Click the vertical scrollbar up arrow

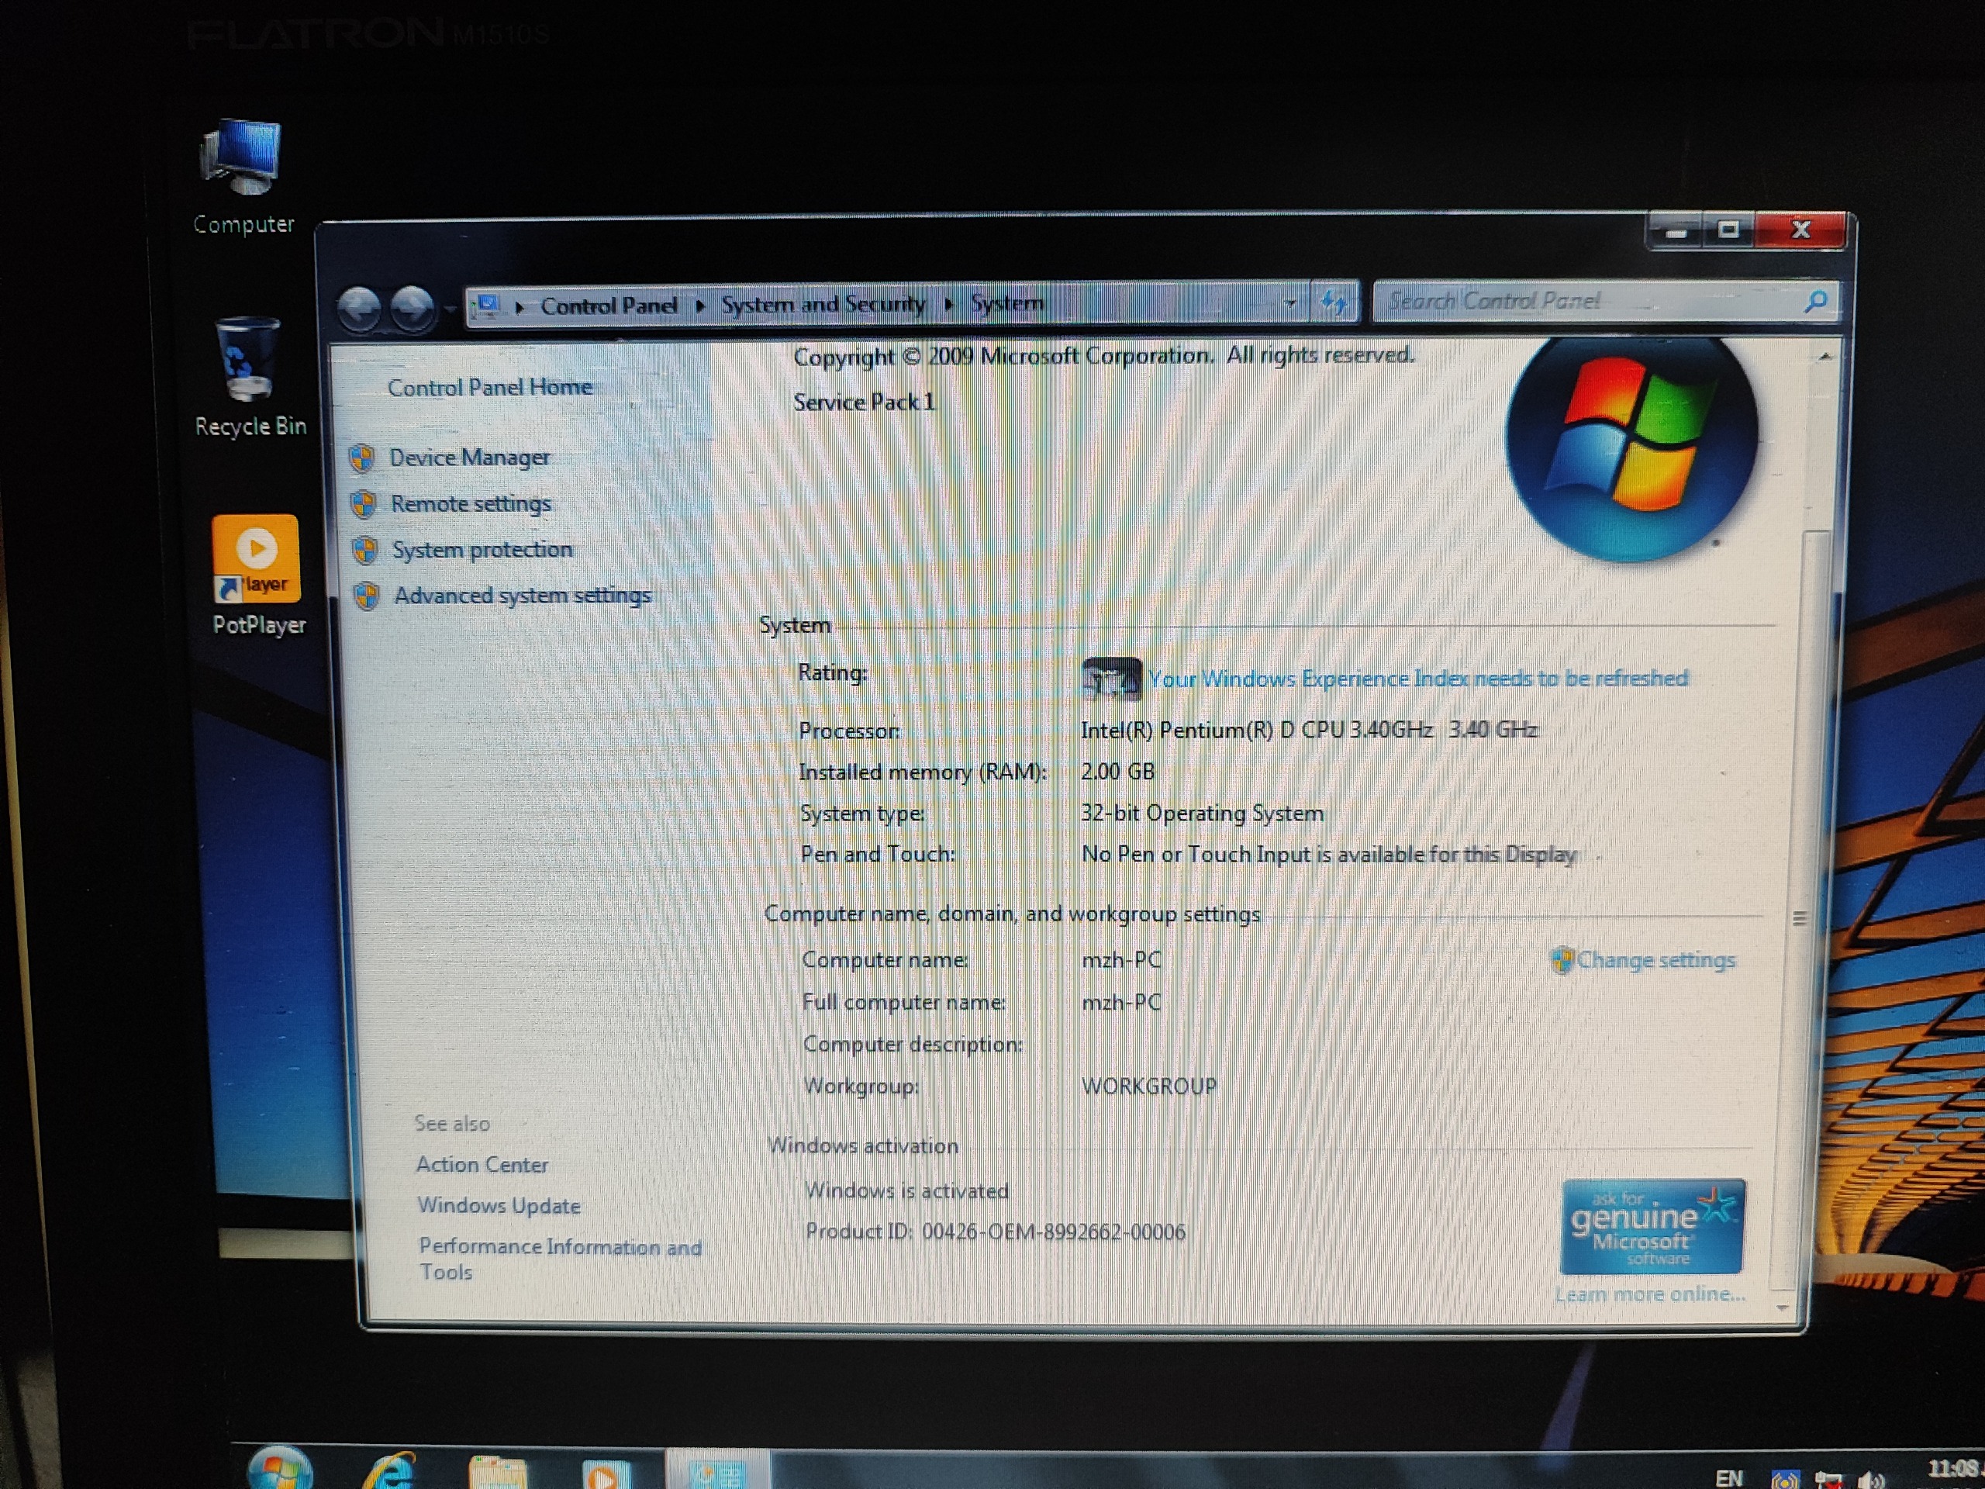pyautogui.click(x=1824, y=358)
